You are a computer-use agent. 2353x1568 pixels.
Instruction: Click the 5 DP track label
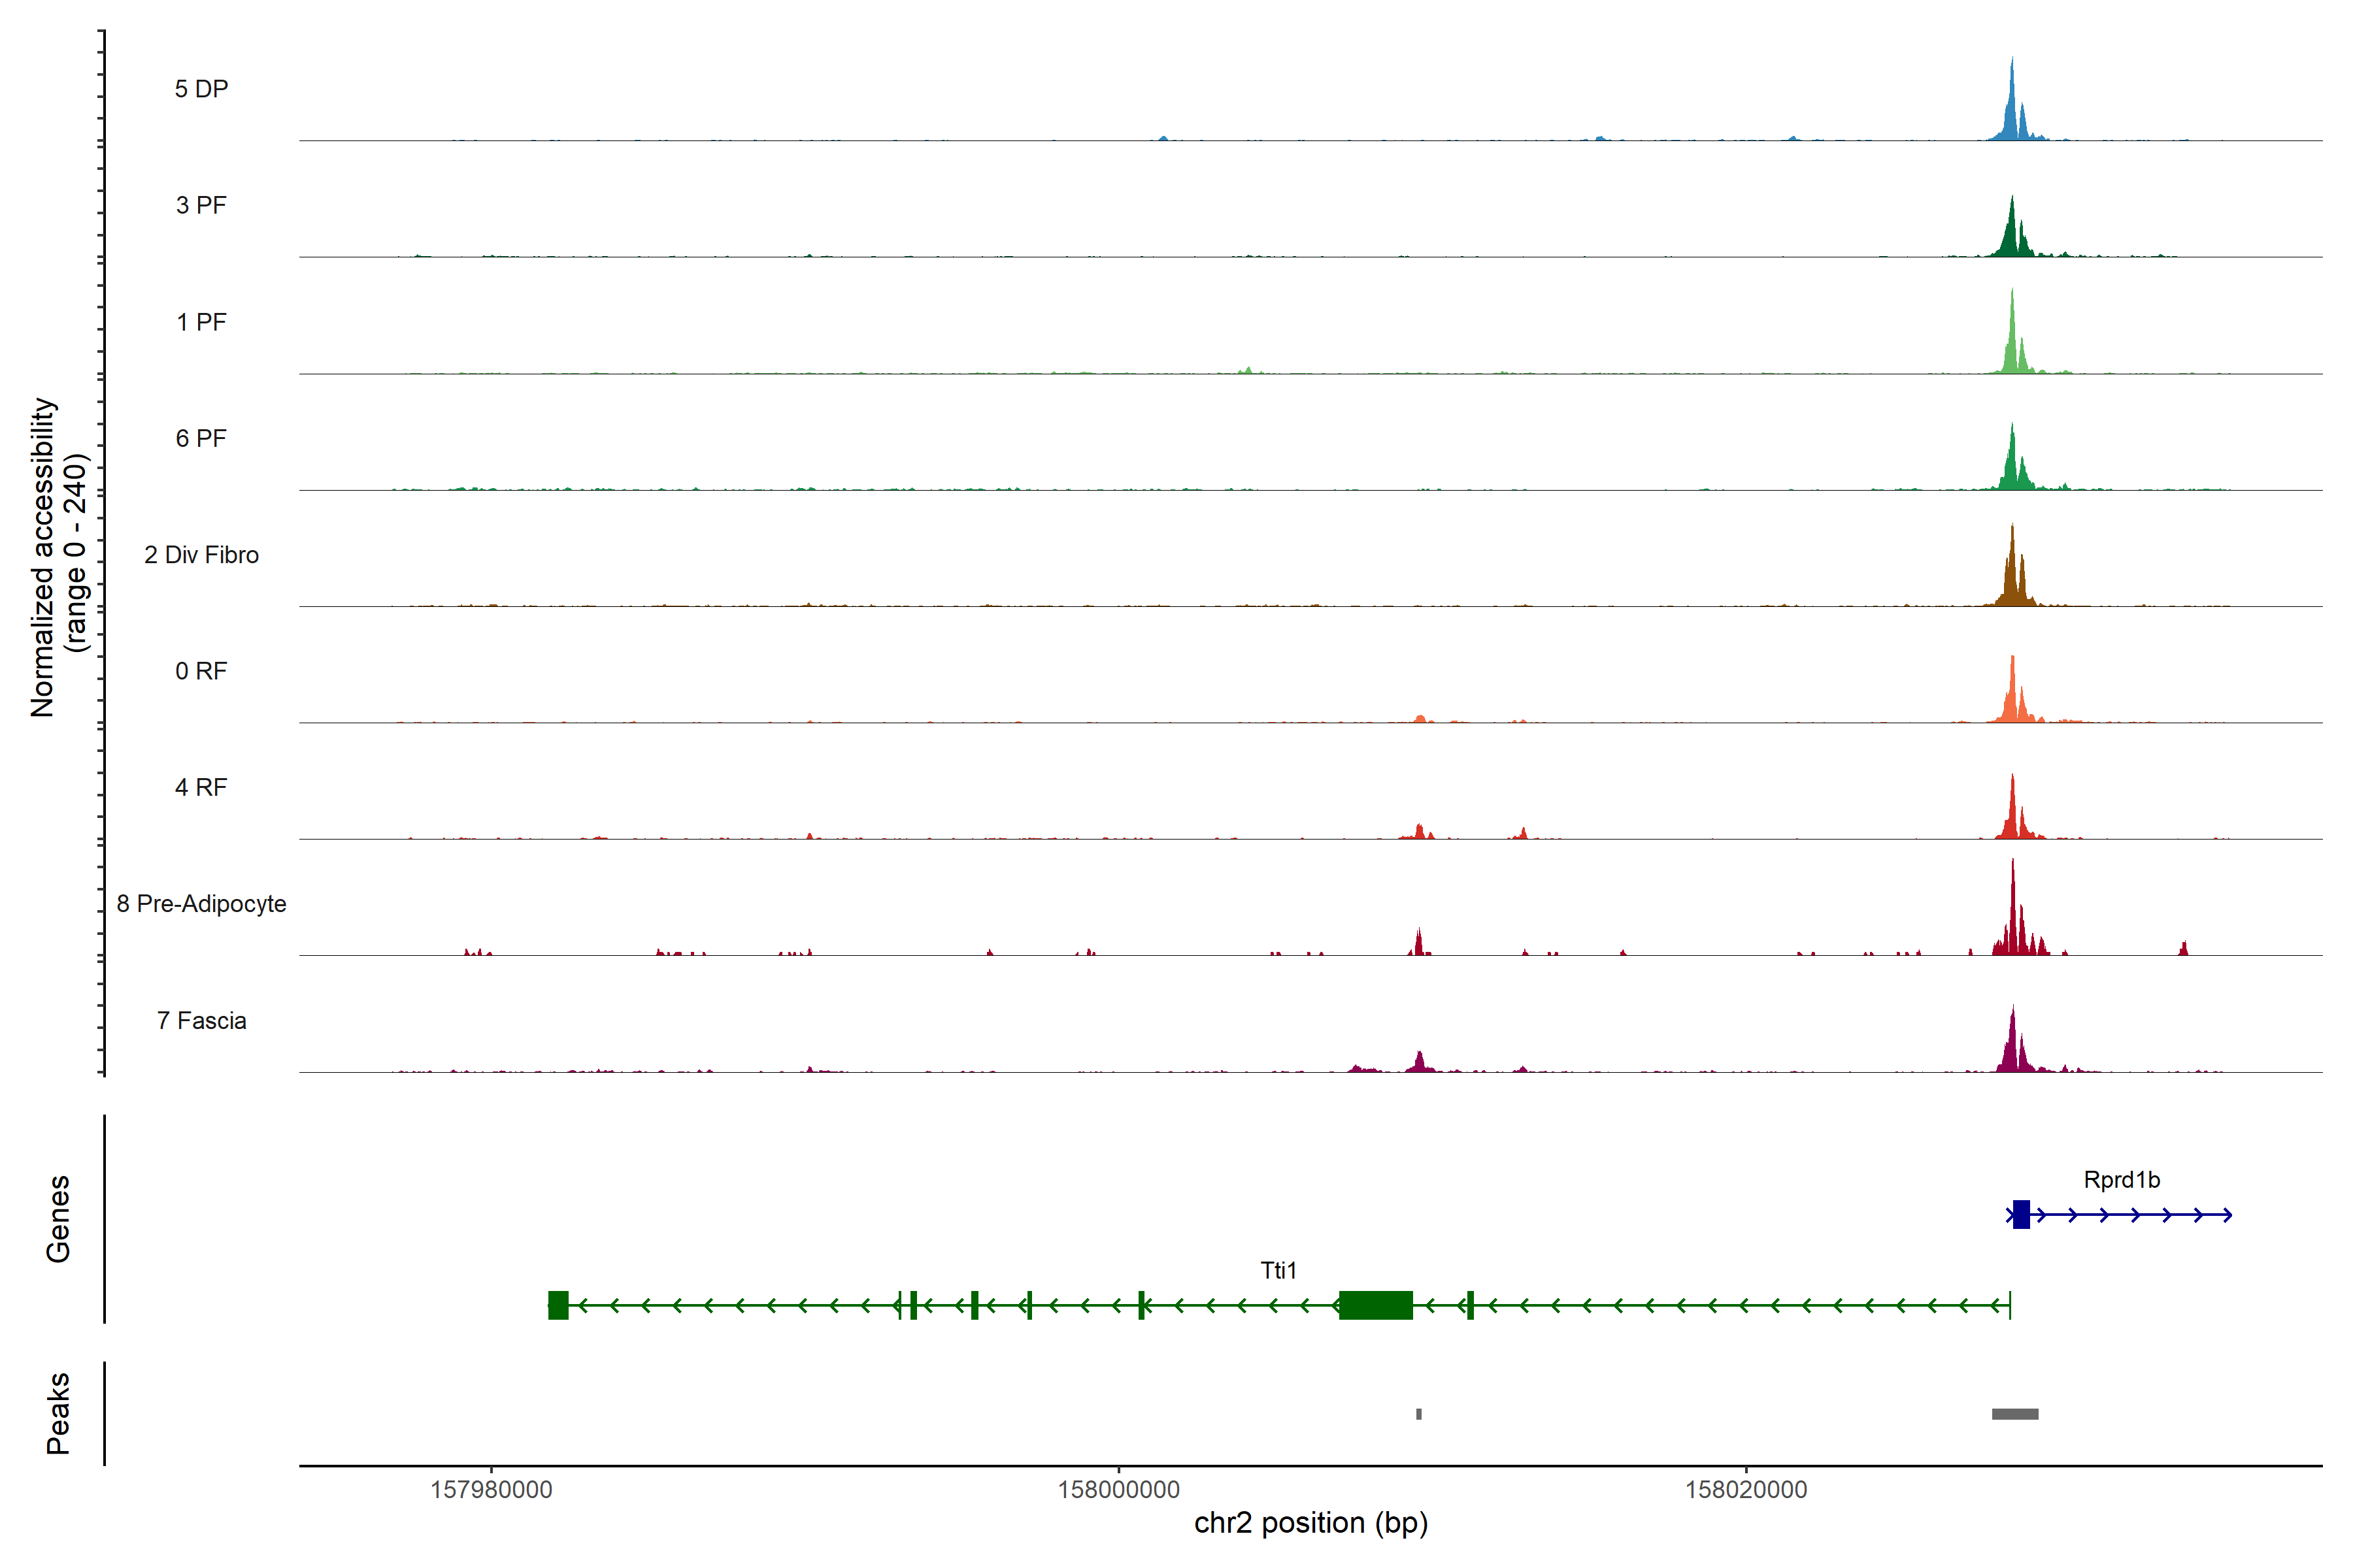click(x=201, y=89)
